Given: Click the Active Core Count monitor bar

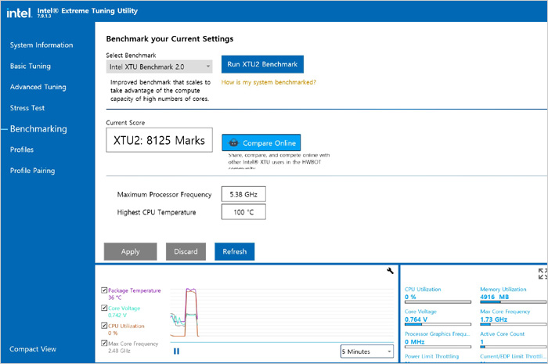Looking at the screenshot, I should (513, 347).
